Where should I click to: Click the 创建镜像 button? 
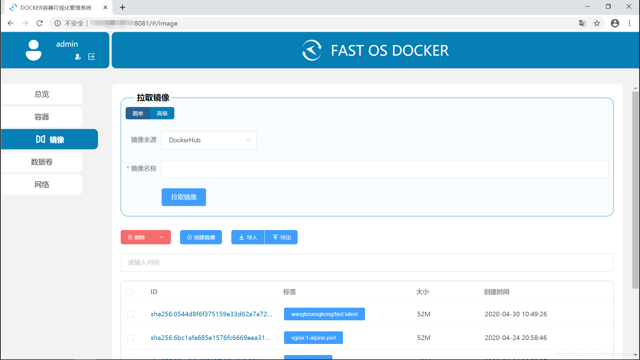point(201,237)
